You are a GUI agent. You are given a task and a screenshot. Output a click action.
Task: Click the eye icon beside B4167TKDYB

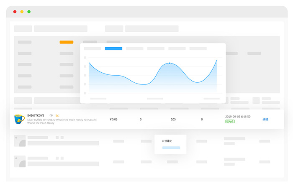click(x=51, y=115)
